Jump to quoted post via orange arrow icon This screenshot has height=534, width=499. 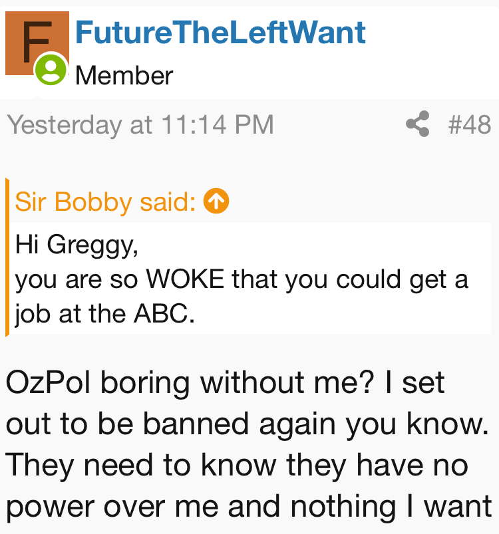(218, 201)
